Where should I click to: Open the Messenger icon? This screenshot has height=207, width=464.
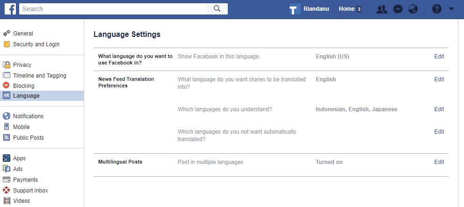point(398,9)
